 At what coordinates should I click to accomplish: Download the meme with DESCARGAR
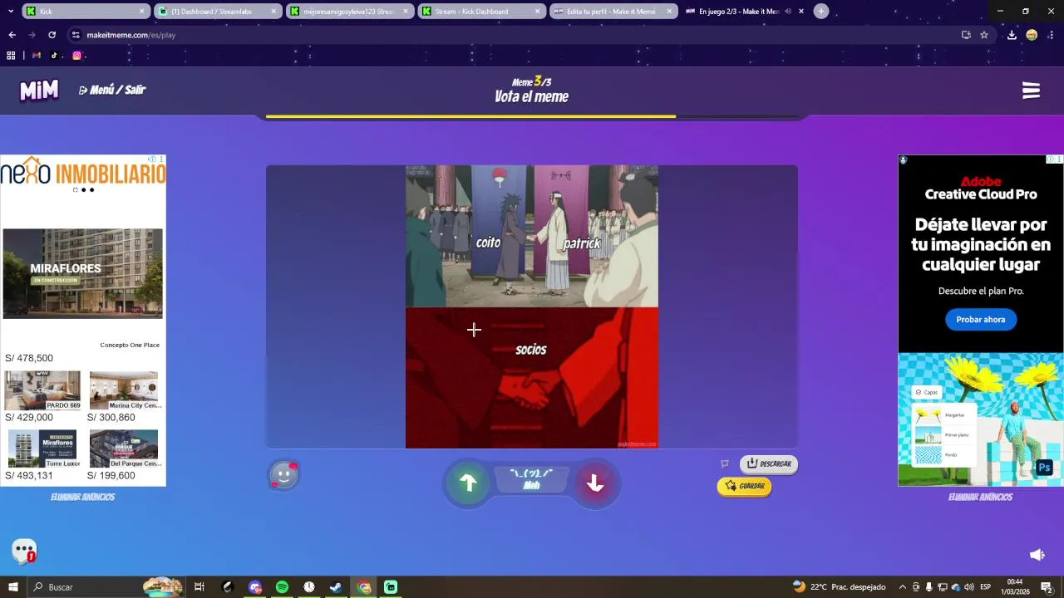pos(769,463)
